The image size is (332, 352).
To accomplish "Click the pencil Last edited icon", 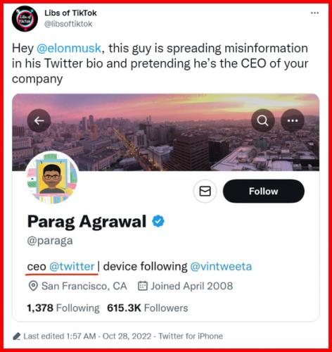I will [17, 337].
